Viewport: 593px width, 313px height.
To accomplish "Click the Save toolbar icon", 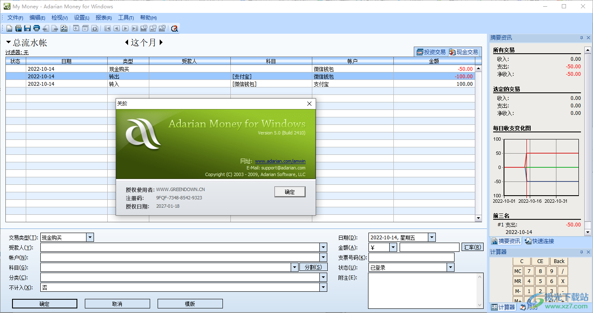I will point(27,28).
